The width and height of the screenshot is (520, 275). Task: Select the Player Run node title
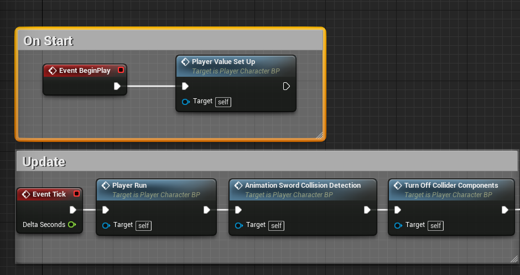click(x=129, y=186)
